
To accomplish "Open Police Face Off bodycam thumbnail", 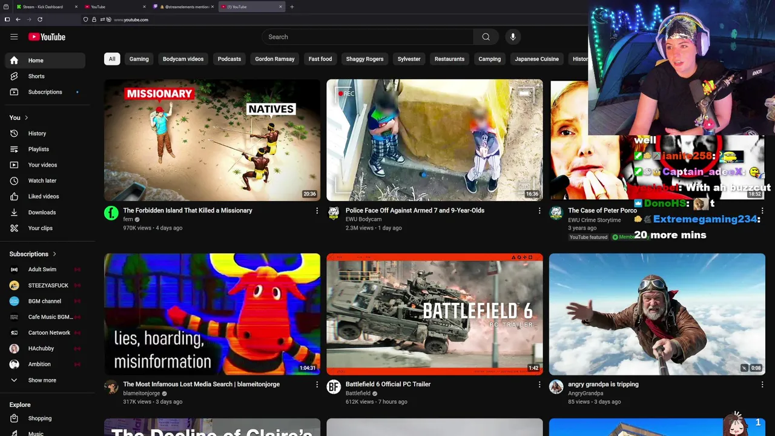I will [435, 140].
